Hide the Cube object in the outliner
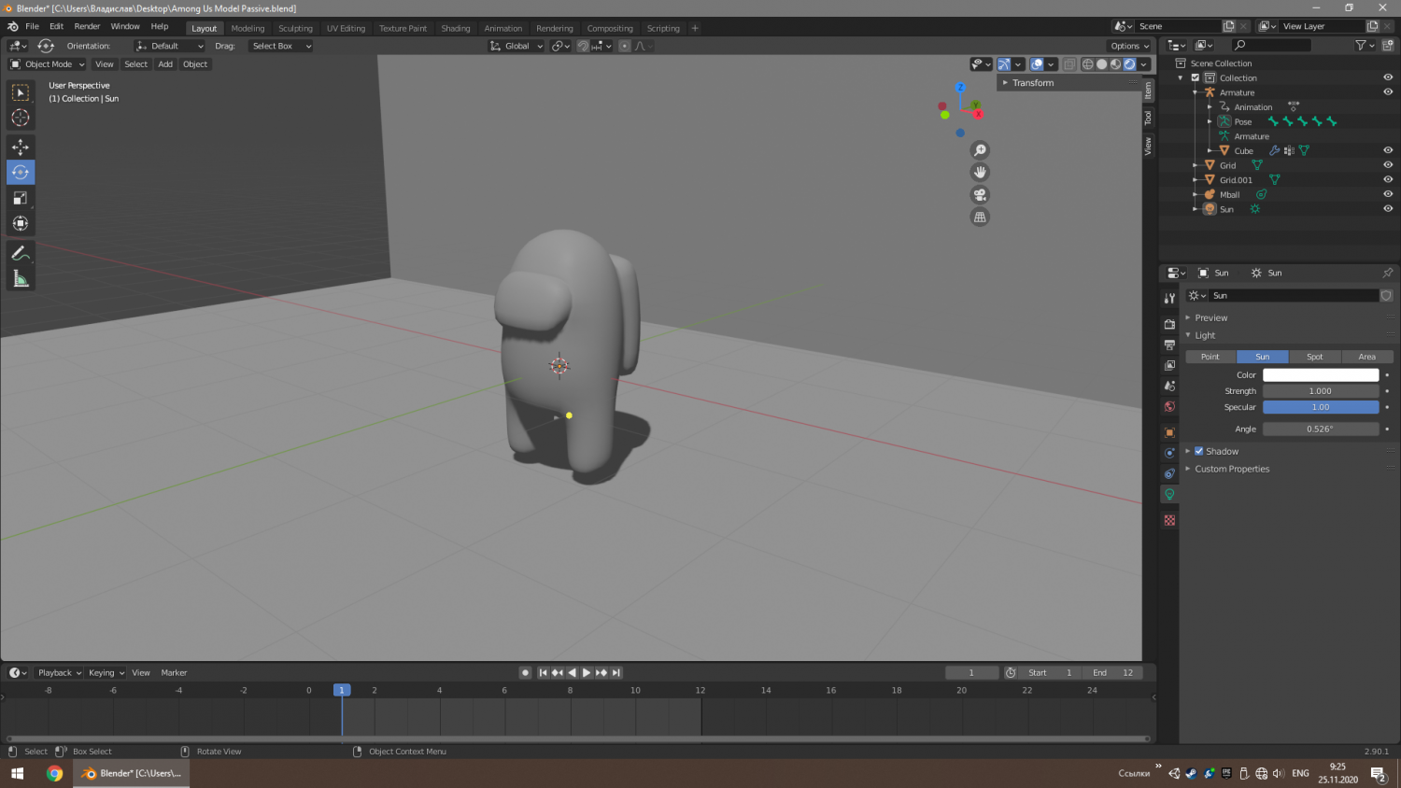The width and height of the screenshot is (1401, 788). [x=1388, y=150]
